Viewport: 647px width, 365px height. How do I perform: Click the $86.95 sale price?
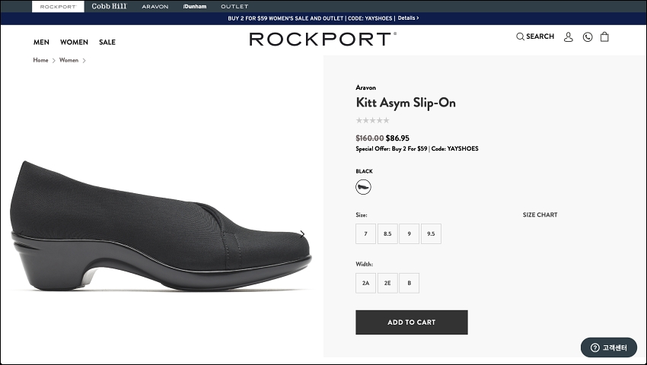pyautogui.click(x=397, y=138)
